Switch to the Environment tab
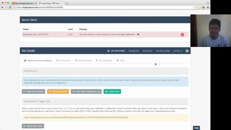The width and height of the screenshot is (231, 130). point(63,60)
